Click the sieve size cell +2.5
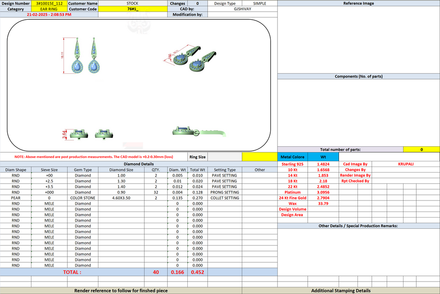This screenshot has width=440, height=294. (x=49, y=181)
